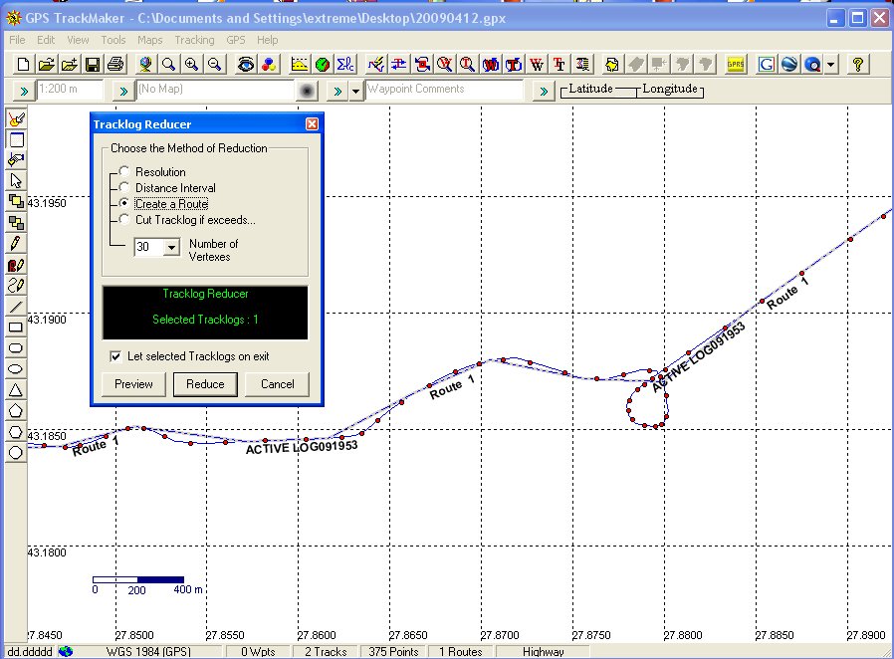Image resolution: width=894 pixels, height=659 pixels.
Task: Click the 1:200 m scale input field
Action: point(68,91)
